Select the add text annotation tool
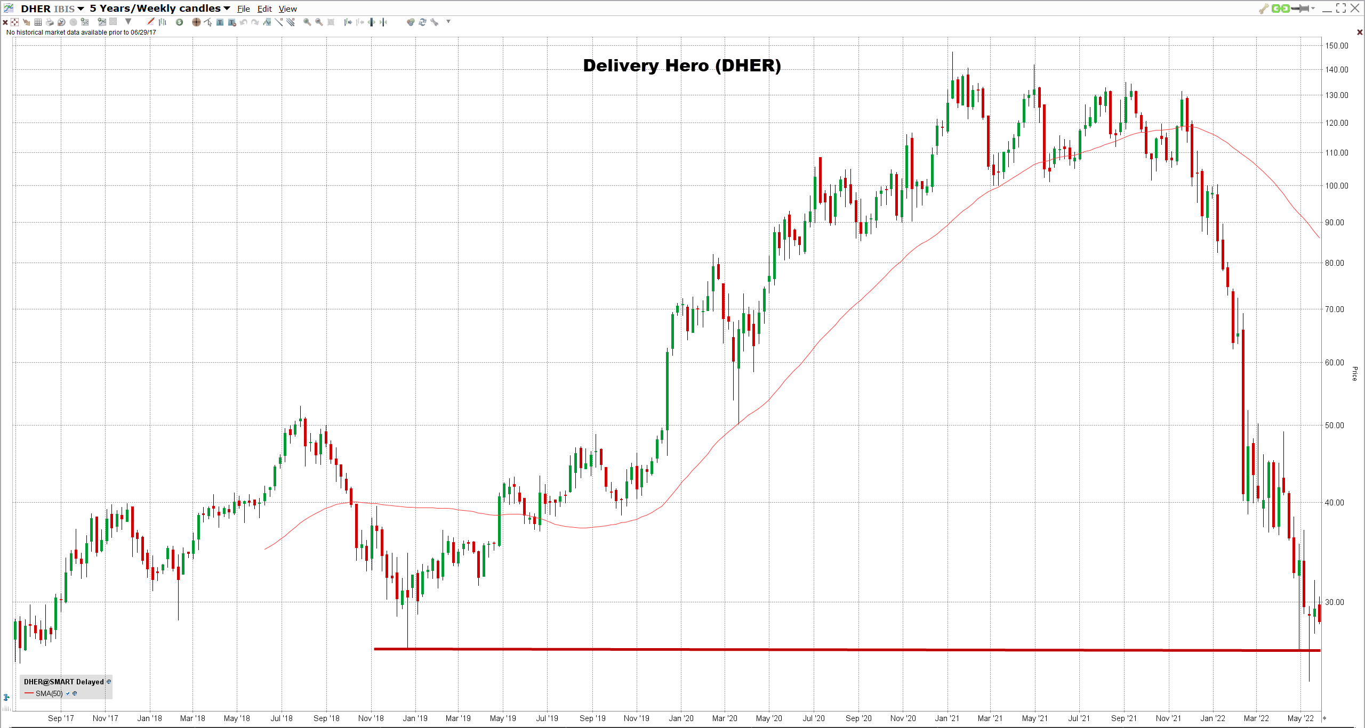Viewport: 1365px width, 728px height. coord(220,22)
